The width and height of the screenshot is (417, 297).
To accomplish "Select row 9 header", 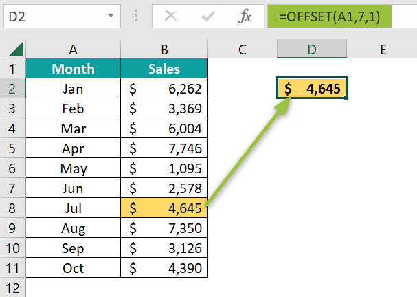I will pos(12,228).
